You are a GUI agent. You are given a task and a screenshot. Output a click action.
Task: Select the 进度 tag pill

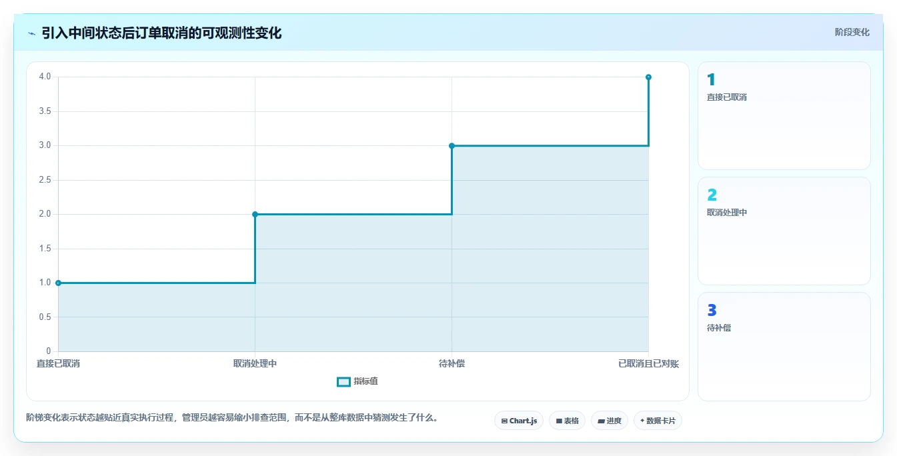610,421
